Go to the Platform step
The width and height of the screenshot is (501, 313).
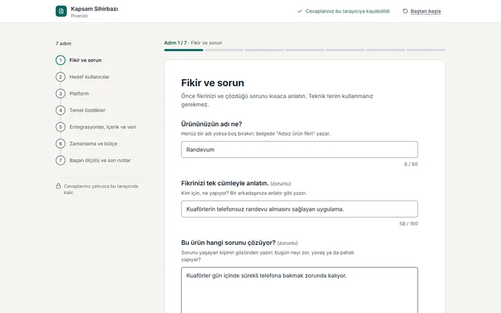coord(79,94)
